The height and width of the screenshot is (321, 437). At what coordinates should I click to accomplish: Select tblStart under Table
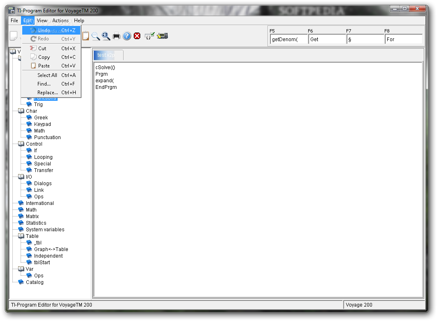pos(42,263)
